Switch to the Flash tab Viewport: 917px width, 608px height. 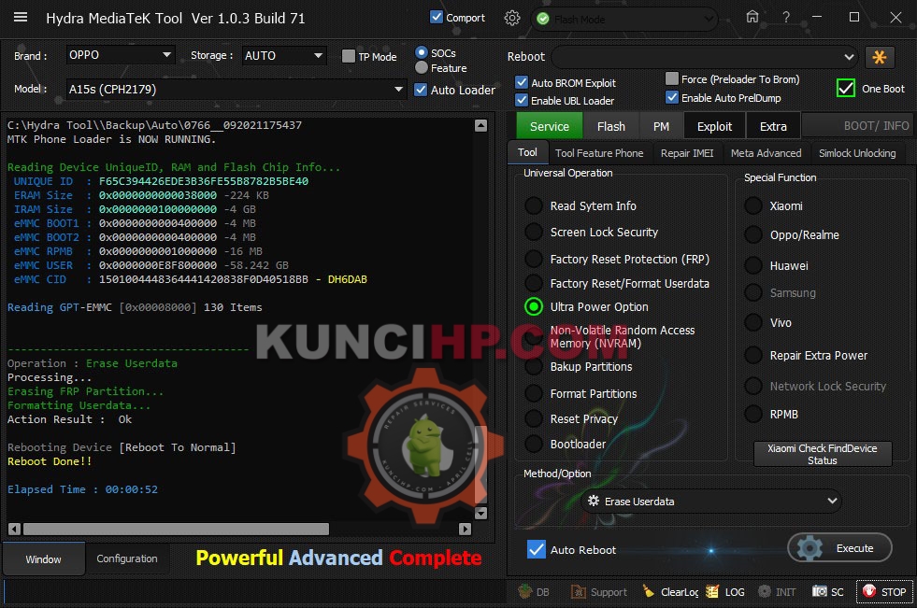611,126
